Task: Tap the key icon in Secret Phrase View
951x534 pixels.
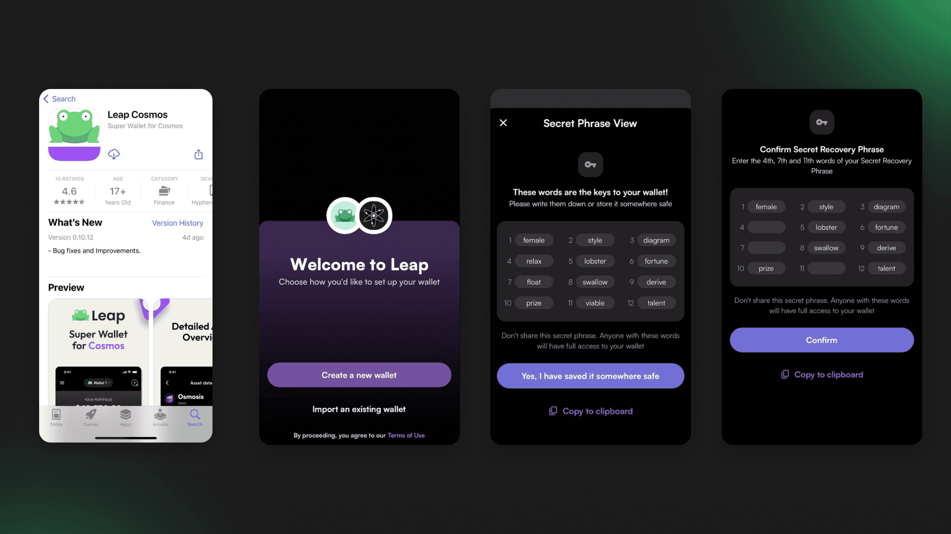Action: [590, 164]
